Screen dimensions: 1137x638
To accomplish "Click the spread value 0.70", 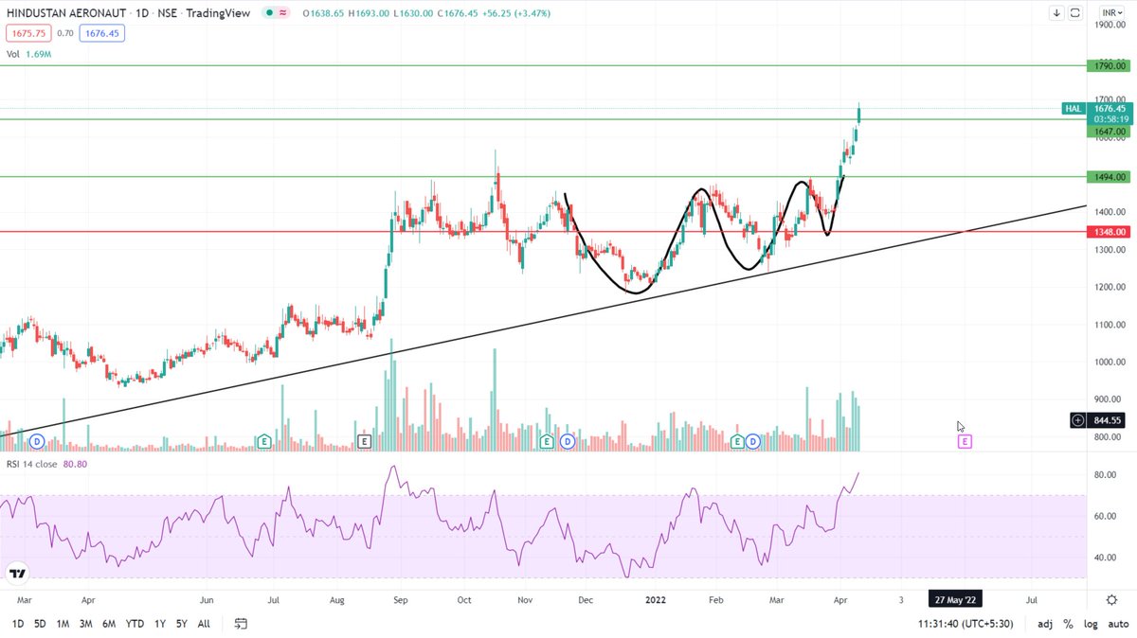I will click(x=64, y=33).
